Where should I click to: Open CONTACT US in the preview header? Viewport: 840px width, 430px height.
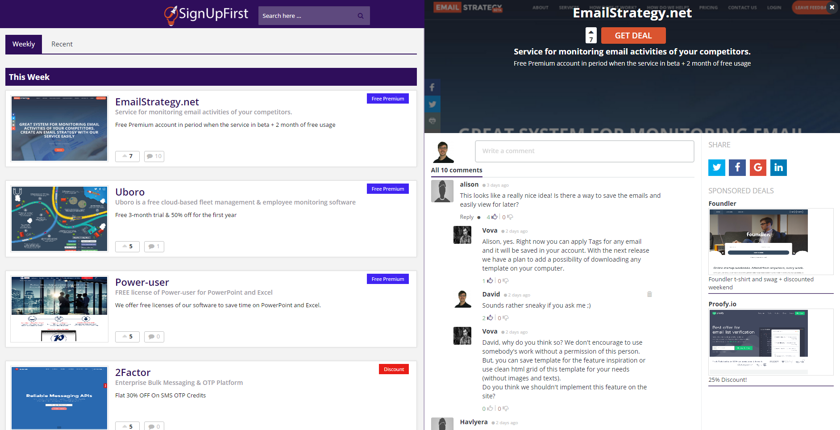742,8
